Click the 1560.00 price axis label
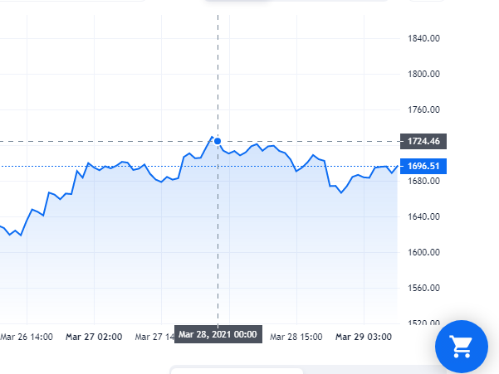 (x=423, y=289)
